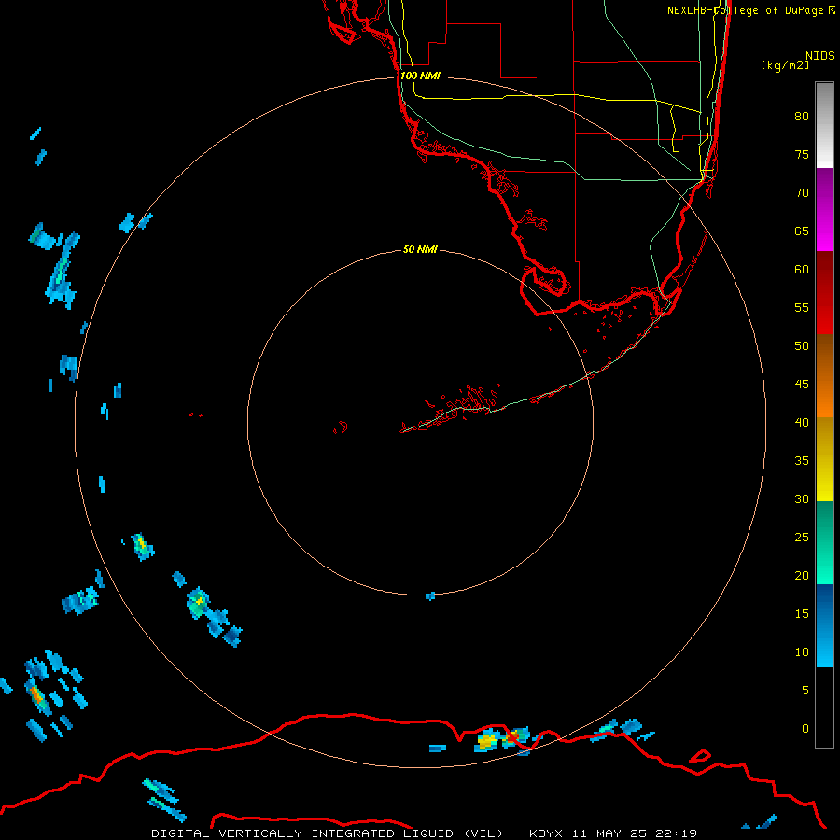Click the yellow segment of the color bar

[x=824, y=459]
